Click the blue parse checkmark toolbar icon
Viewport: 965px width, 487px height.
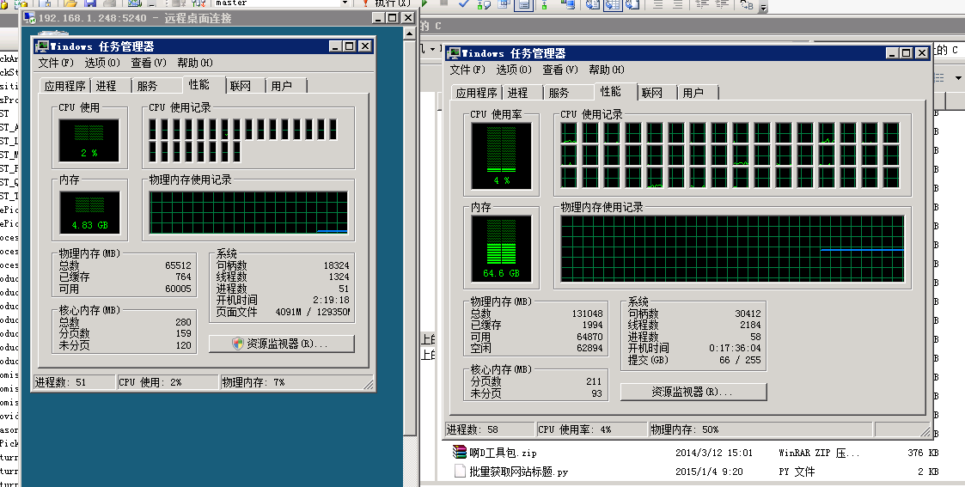click(464, 3)
